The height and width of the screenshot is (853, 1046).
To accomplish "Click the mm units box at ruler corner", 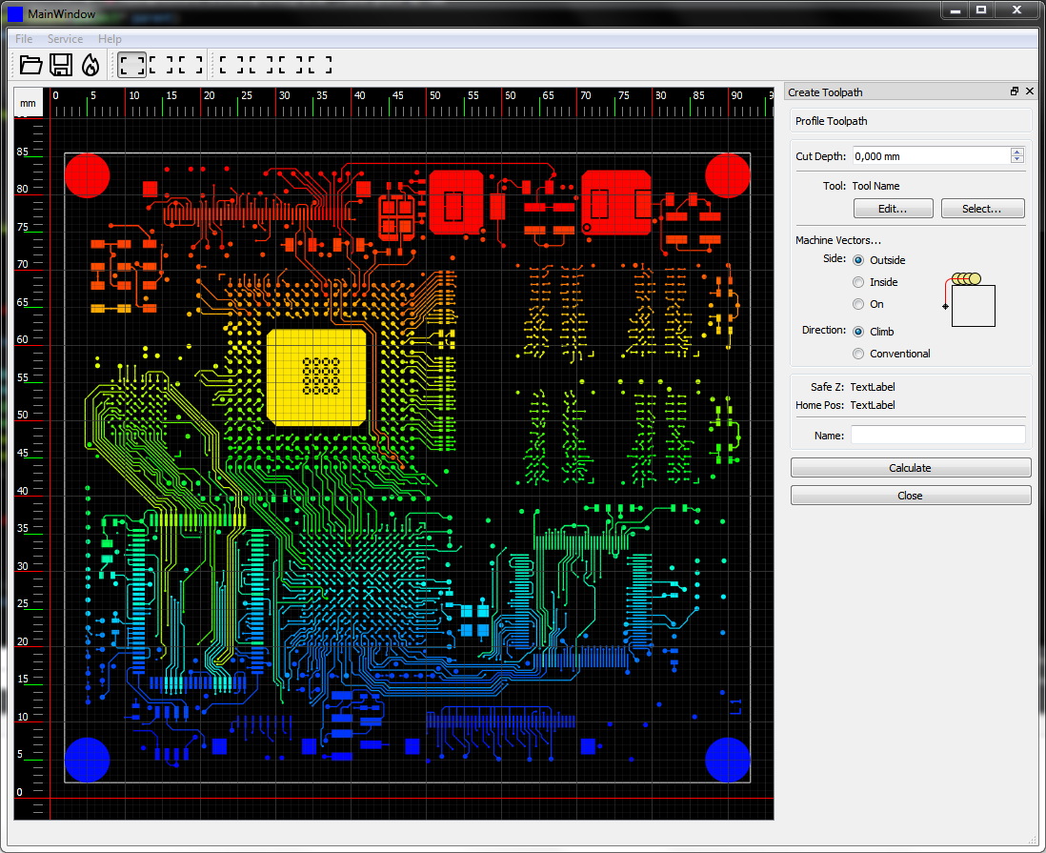I will pos(29,103).
